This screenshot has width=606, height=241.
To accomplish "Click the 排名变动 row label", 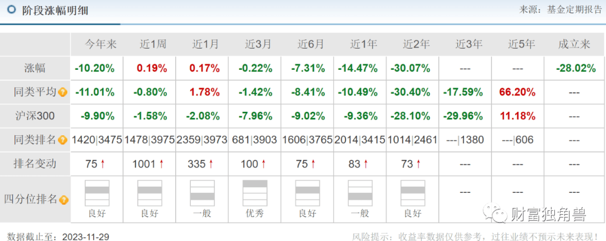I will tap(35, 164).
